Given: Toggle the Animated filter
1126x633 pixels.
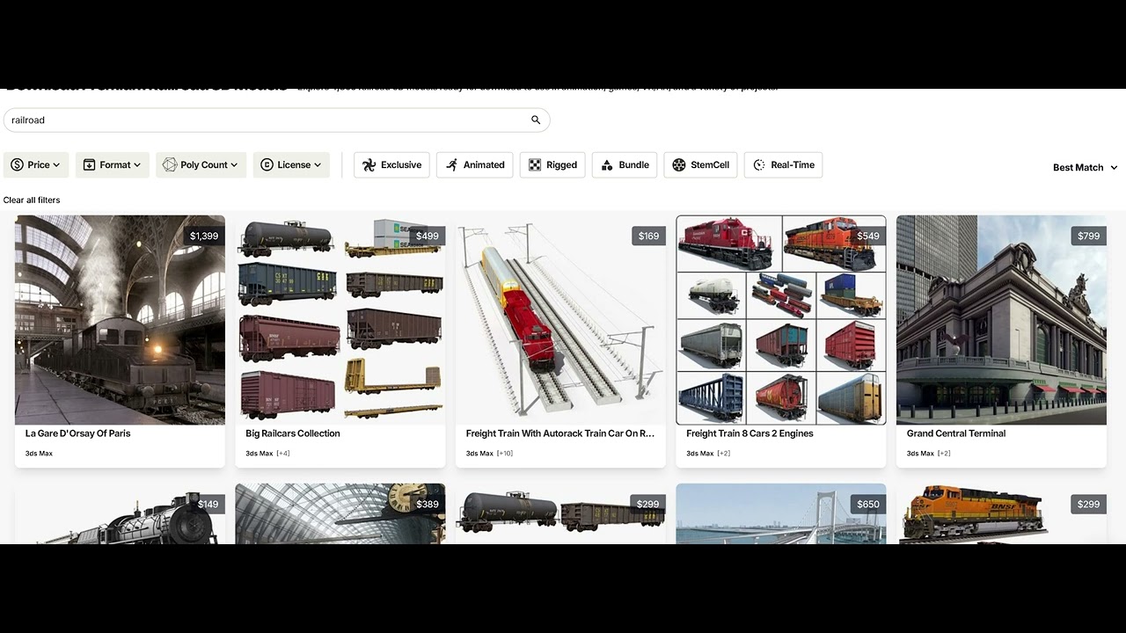Looking at the screenshot, I should 475,164.
